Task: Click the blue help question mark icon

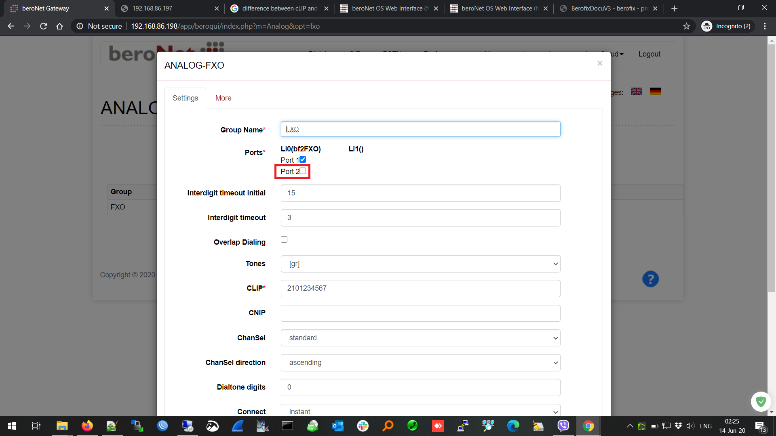Action: click(x=650, y=279)
